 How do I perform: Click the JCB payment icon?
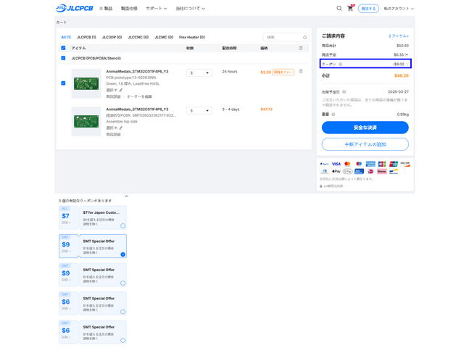coord(382,164)
